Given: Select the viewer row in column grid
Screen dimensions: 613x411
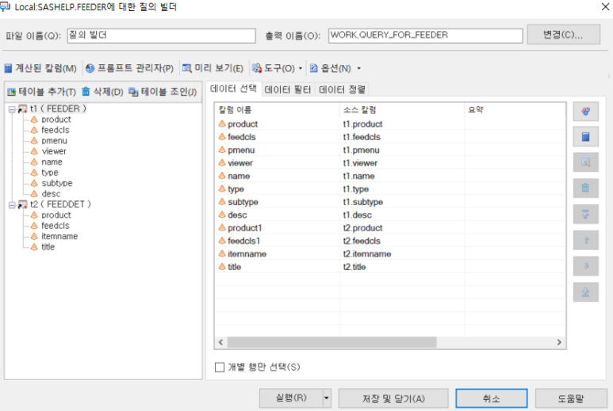Looking at the screenshot, I should (390, 163).
